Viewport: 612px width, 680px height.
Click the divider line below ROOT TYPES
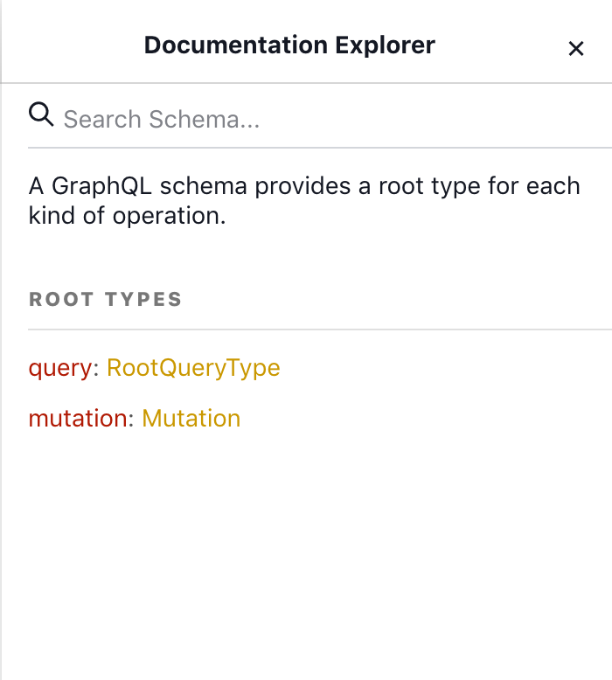320,330
